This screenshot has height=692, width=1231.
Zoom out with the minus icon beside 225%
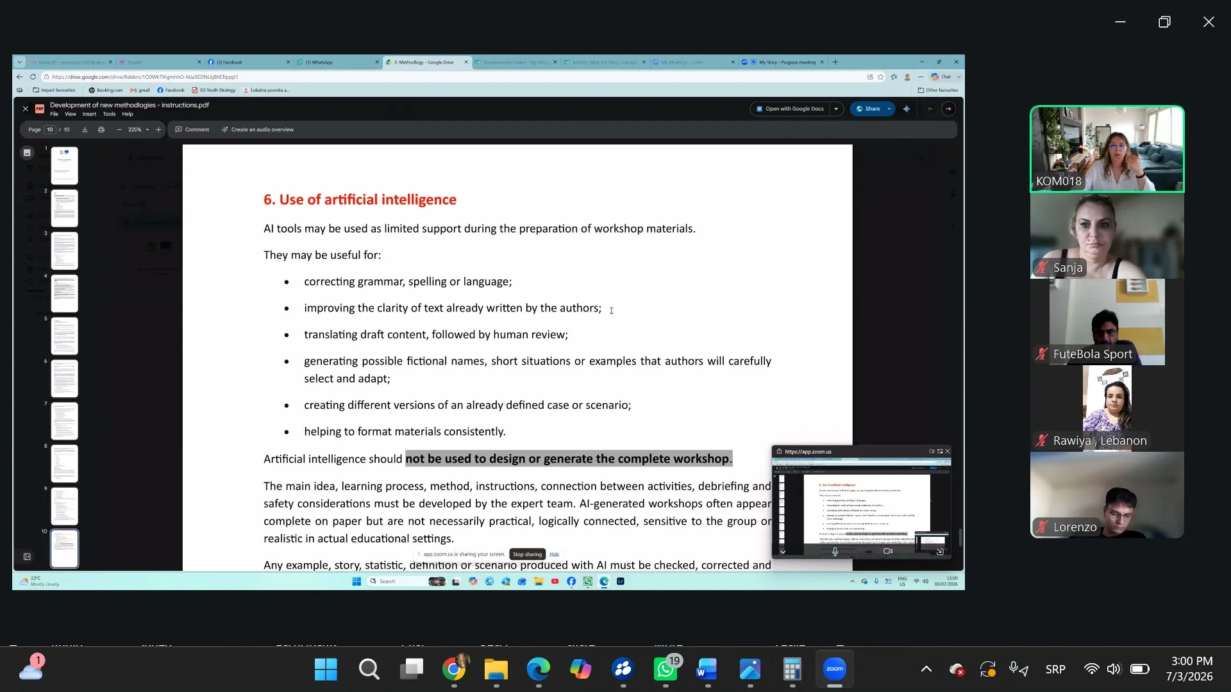(x=119, y=129)
